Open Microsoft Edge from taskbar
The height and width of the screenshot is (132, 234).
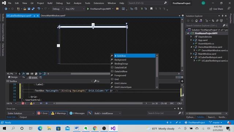coord(40,128)
